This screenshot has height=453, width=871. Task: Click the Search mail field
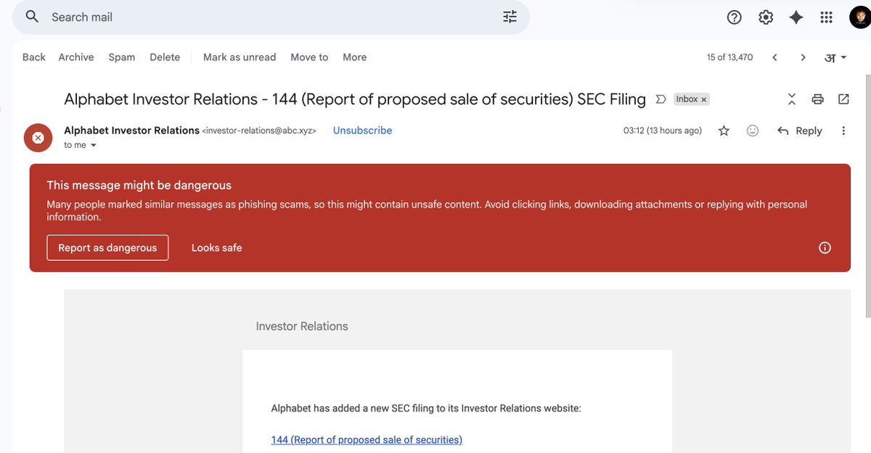[218, 15]
